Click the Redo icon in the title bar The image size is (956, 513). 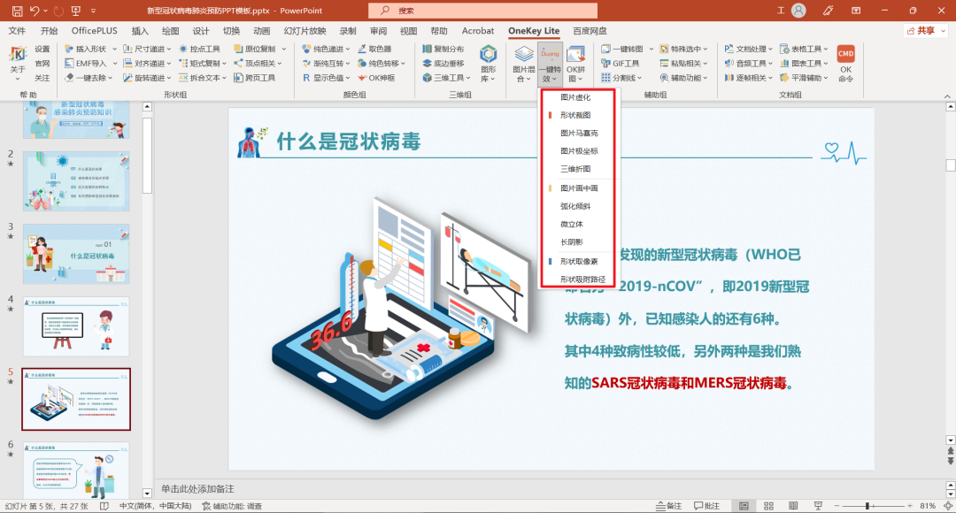pyautogui.click(x=58, y=11)
